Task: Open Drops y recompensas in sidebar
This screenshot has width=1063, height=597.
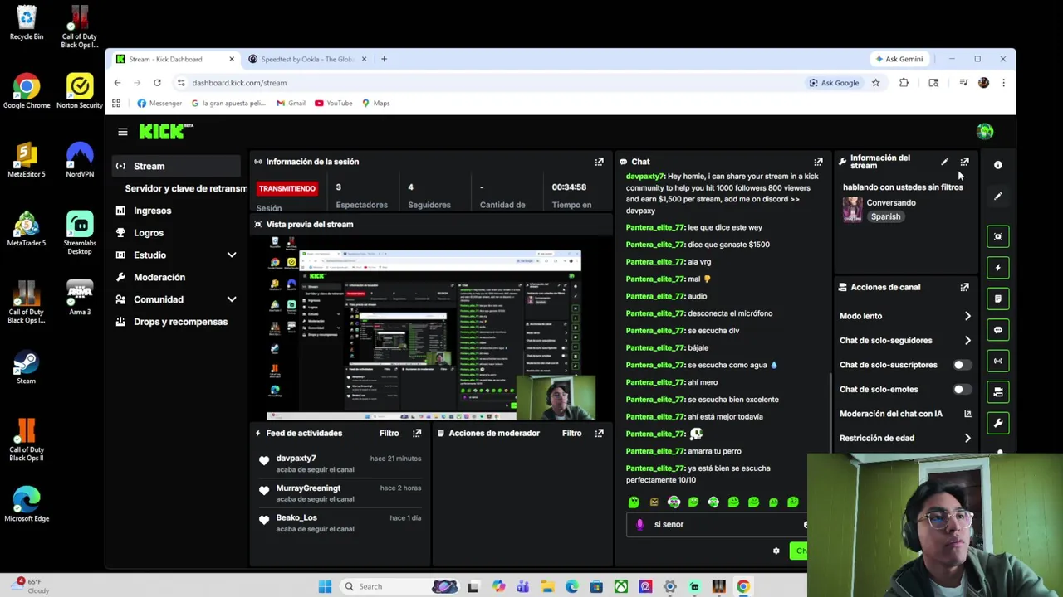Action: click(179, 322)
